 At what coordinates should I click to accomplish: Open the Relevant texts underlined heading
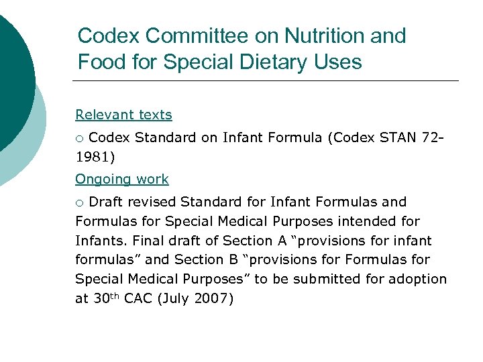click(x=123, y=115)
